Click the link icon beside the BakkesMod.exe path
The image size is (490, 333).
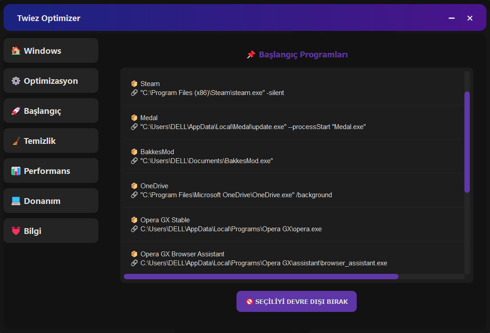click(134, 161)
